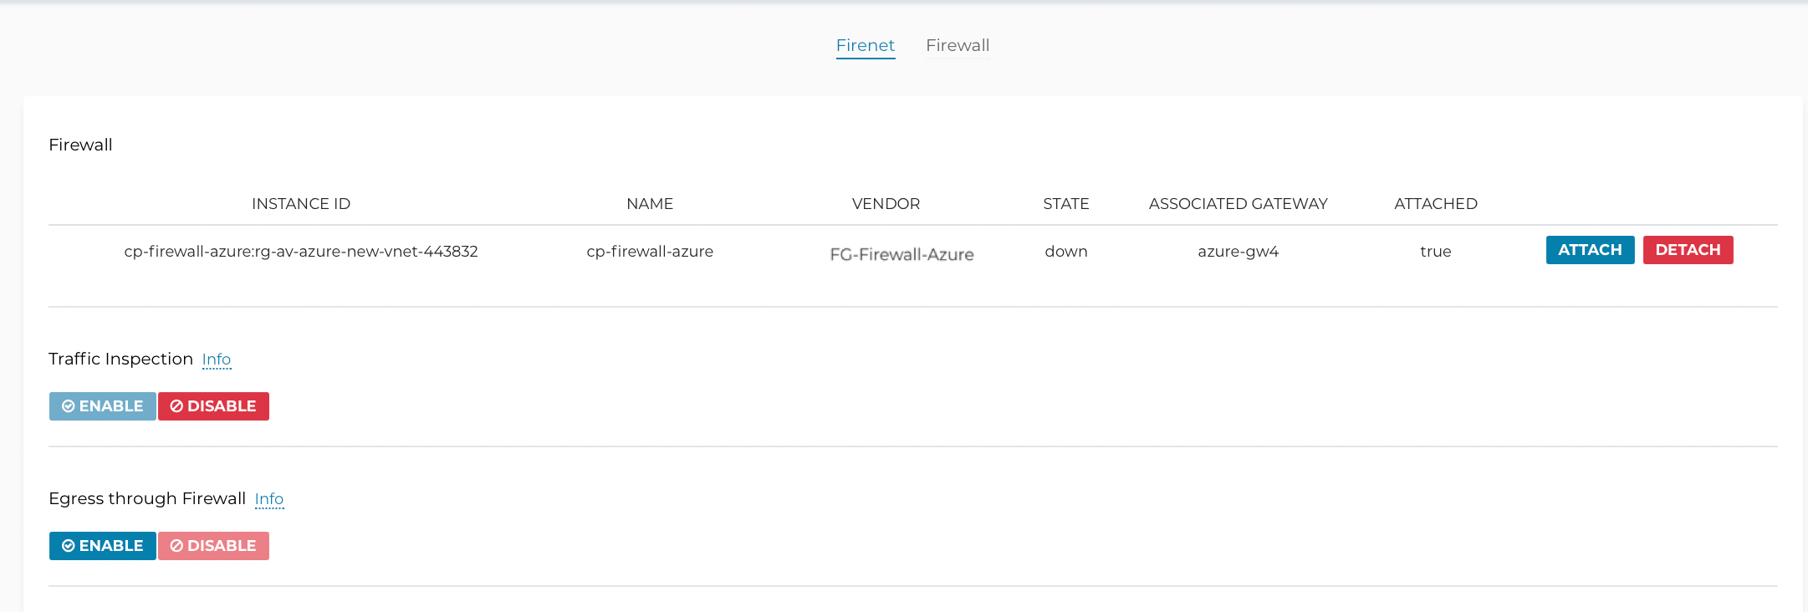Click the STATE column header
1808x612 pixels.
click(x=1065, y=204)
